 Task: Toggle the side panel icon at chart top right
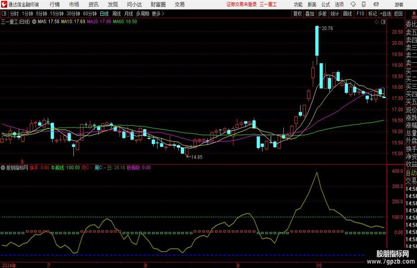(383, 22)
